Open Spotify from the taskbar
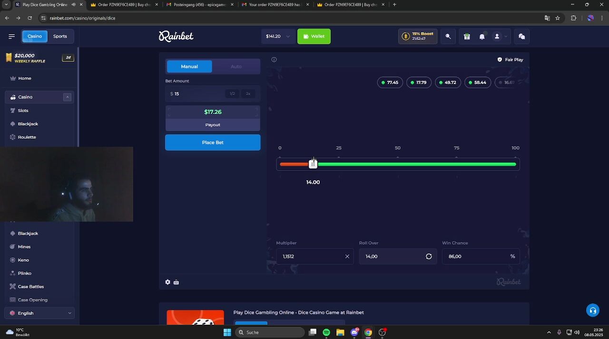This screenshot has width=609, height=339. (326, 332)
